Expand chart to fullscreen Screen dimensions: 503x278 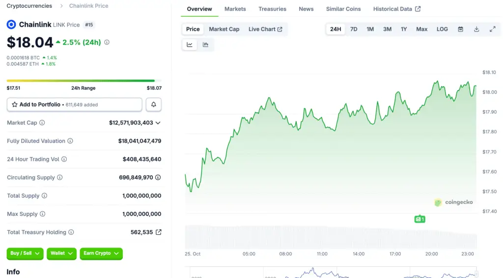(x=492, y=29)
